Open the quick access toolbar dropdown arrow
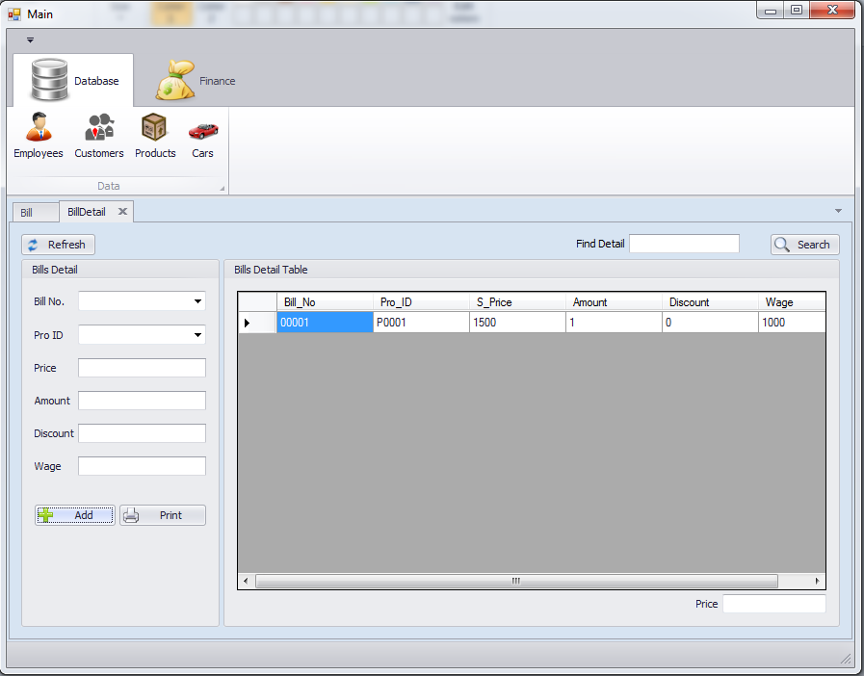 (30, 39)
